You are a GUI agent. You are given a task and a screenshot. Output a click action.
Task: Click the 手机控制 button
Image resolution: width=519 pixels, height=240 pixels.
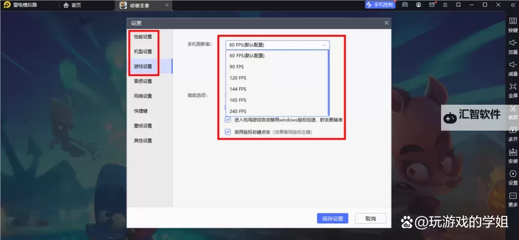click(x=380, y=5)
